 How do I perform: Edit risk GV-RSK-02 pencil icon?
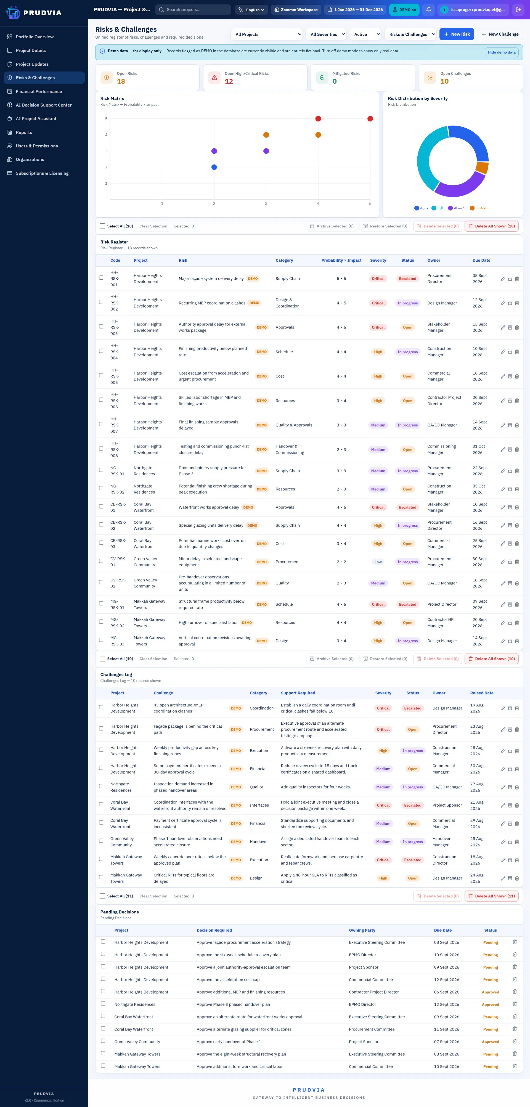503,583
